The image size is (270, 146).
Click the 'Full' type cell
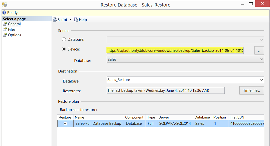tap(151, 123)
